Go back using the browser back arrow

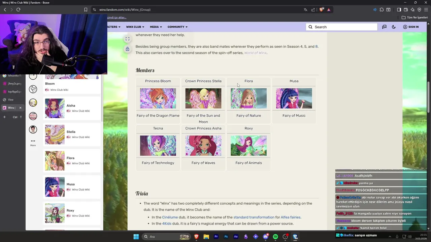click(5, 10)
